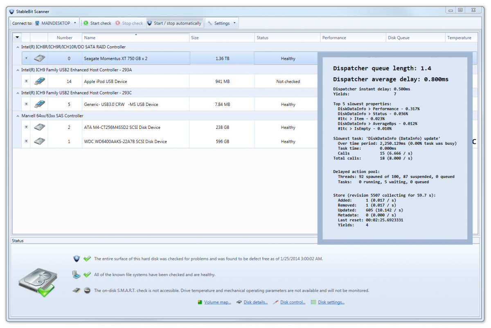Click the StableBit Scanner shield title icon
The image size is (491, 328).
tap(12, 11)
